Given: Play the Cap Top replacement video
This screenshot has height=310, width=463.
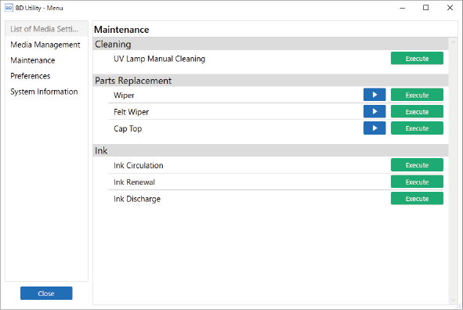Looking at the screenshot, I should click(374, 128).
